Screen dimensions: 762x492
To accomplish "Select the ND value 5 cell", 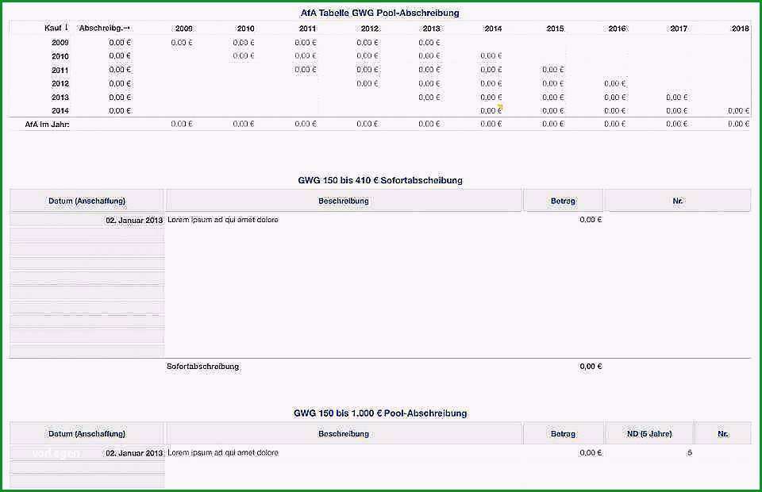I will pyautogui.click(x=689, y=452).
